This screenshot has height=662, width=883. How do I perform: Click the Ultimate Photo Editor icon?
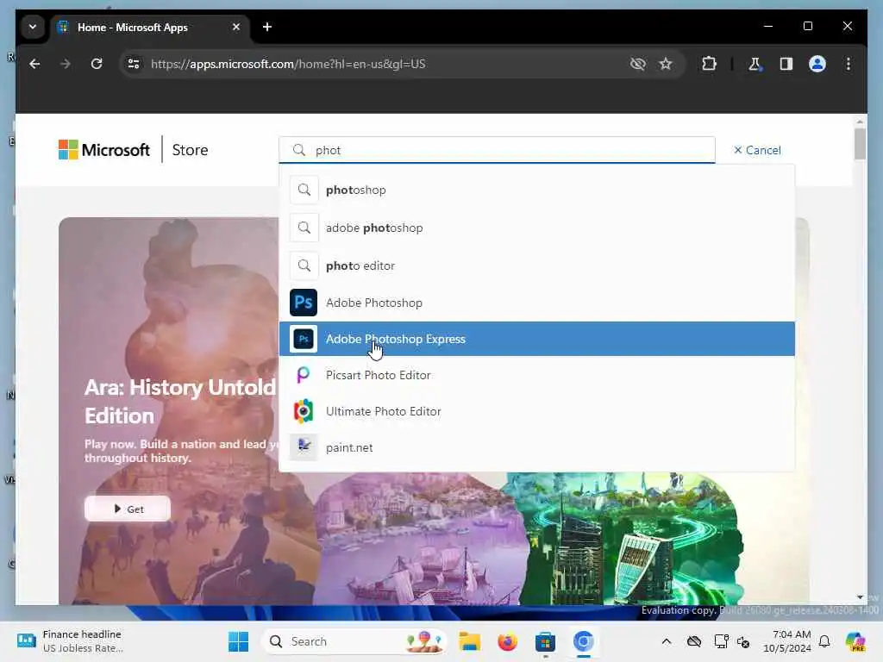point(304,411)
